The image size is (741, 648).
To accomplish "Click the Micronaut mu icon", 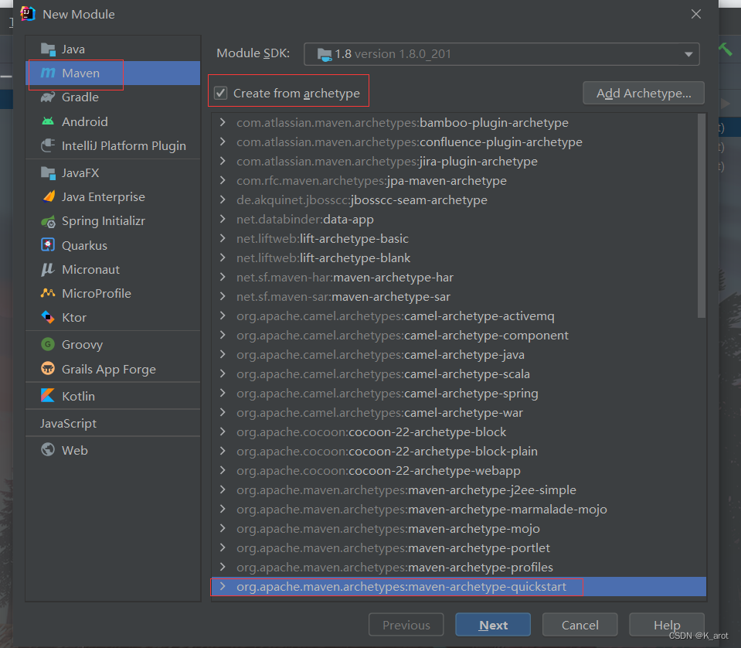I will click(x=48, y=269).
